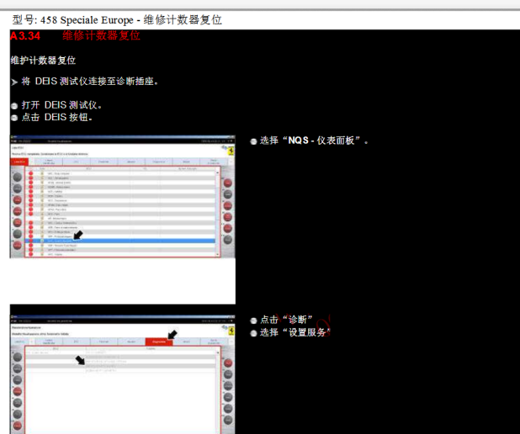Click the top-right red round button in the lower screenshot
Viewport: 520px width, 434px height.
[x=228, y=363]
